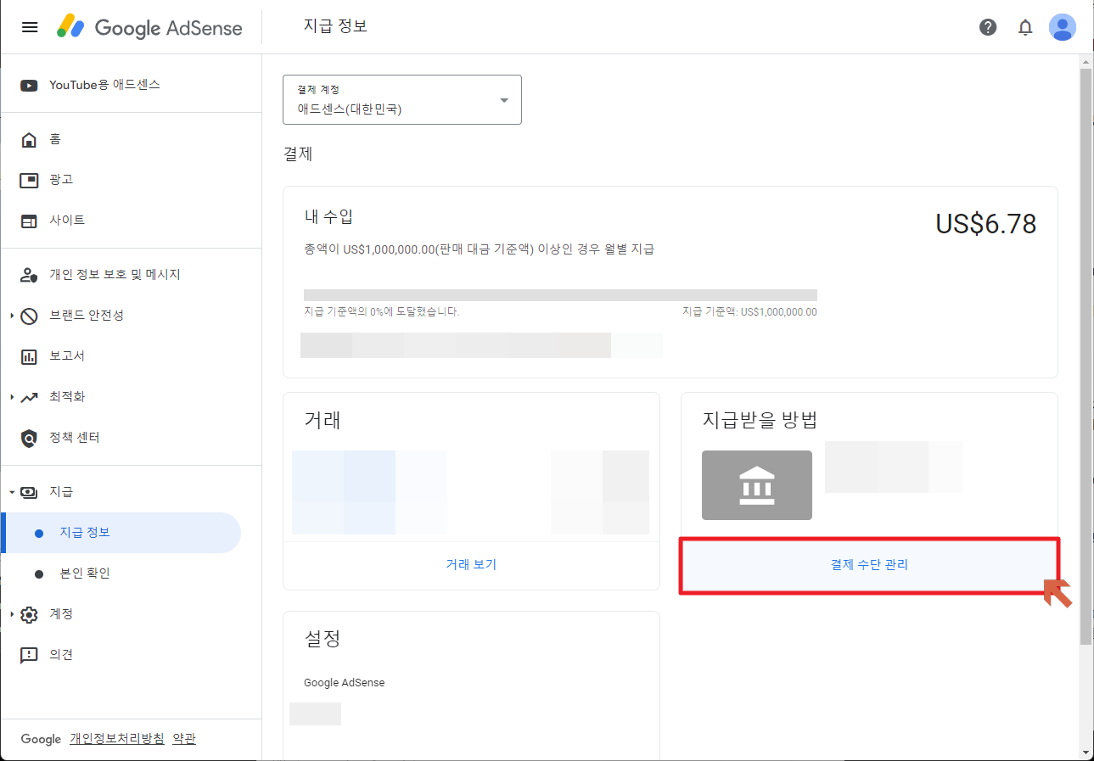Image resolution: width=1094 pixels, height=761 pixels.
Task: Collapse 지급 section arrow
Action: tap(12, 492)
